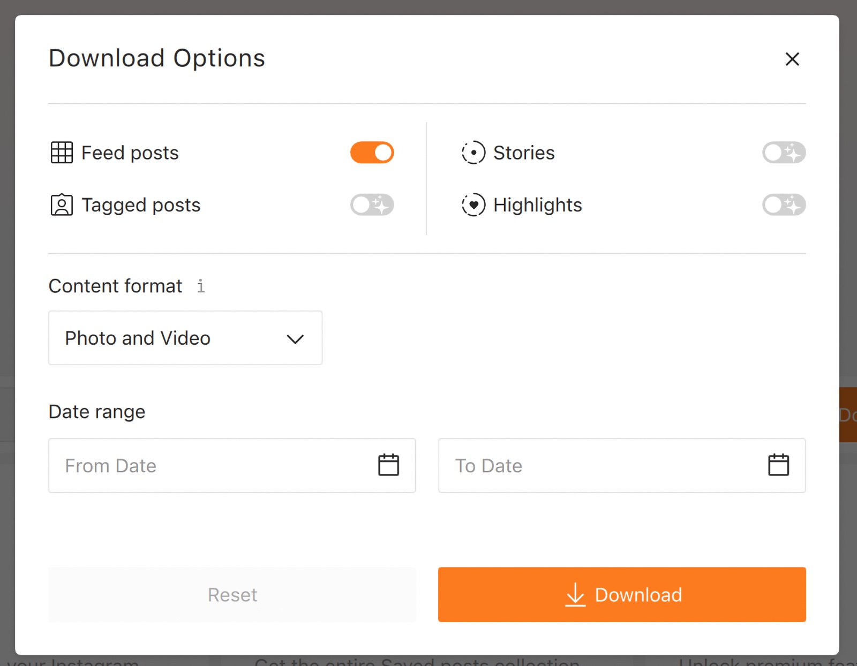
Task: Close the Download Options dialog
Action: (x=792, y=59)
